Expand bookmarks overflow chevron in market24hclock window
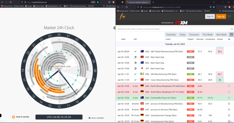Image resolution: width=234 pixels, height=123 pixels. pos(104,6)
